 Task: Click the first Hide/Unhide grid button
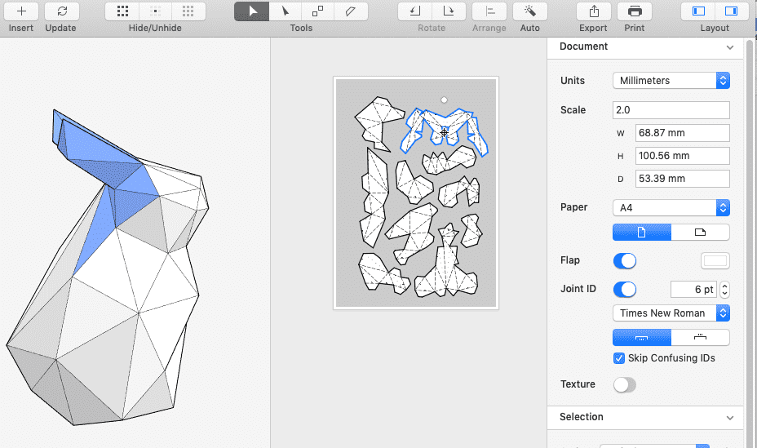[122, 11]
